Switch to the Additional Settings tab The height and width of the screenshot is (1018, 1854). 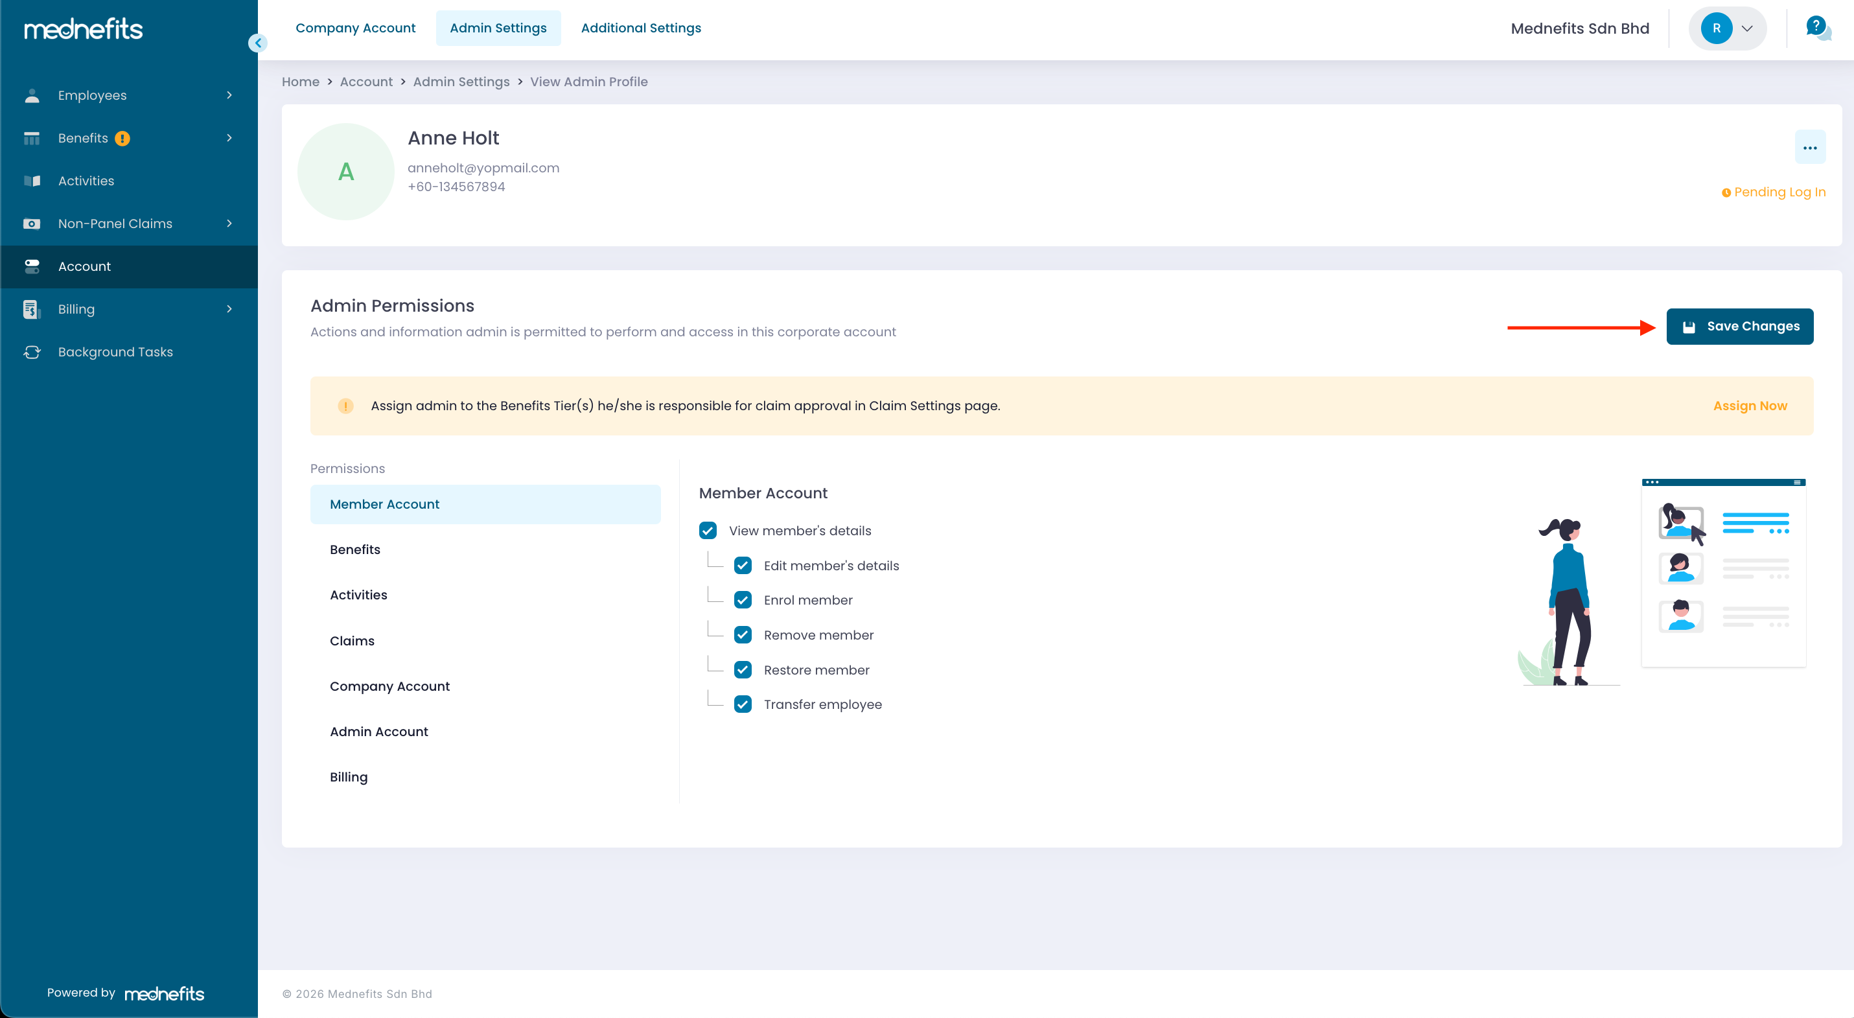tap(640, 28)
